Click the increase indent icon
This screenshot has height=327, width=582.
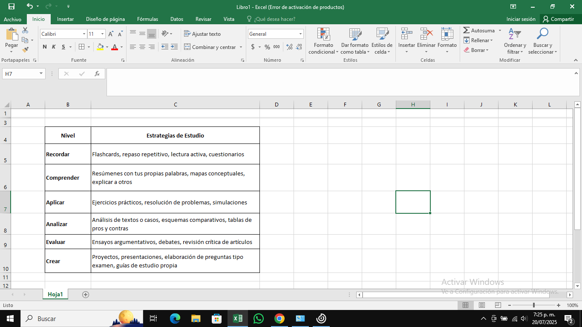(x=174, y=47)
